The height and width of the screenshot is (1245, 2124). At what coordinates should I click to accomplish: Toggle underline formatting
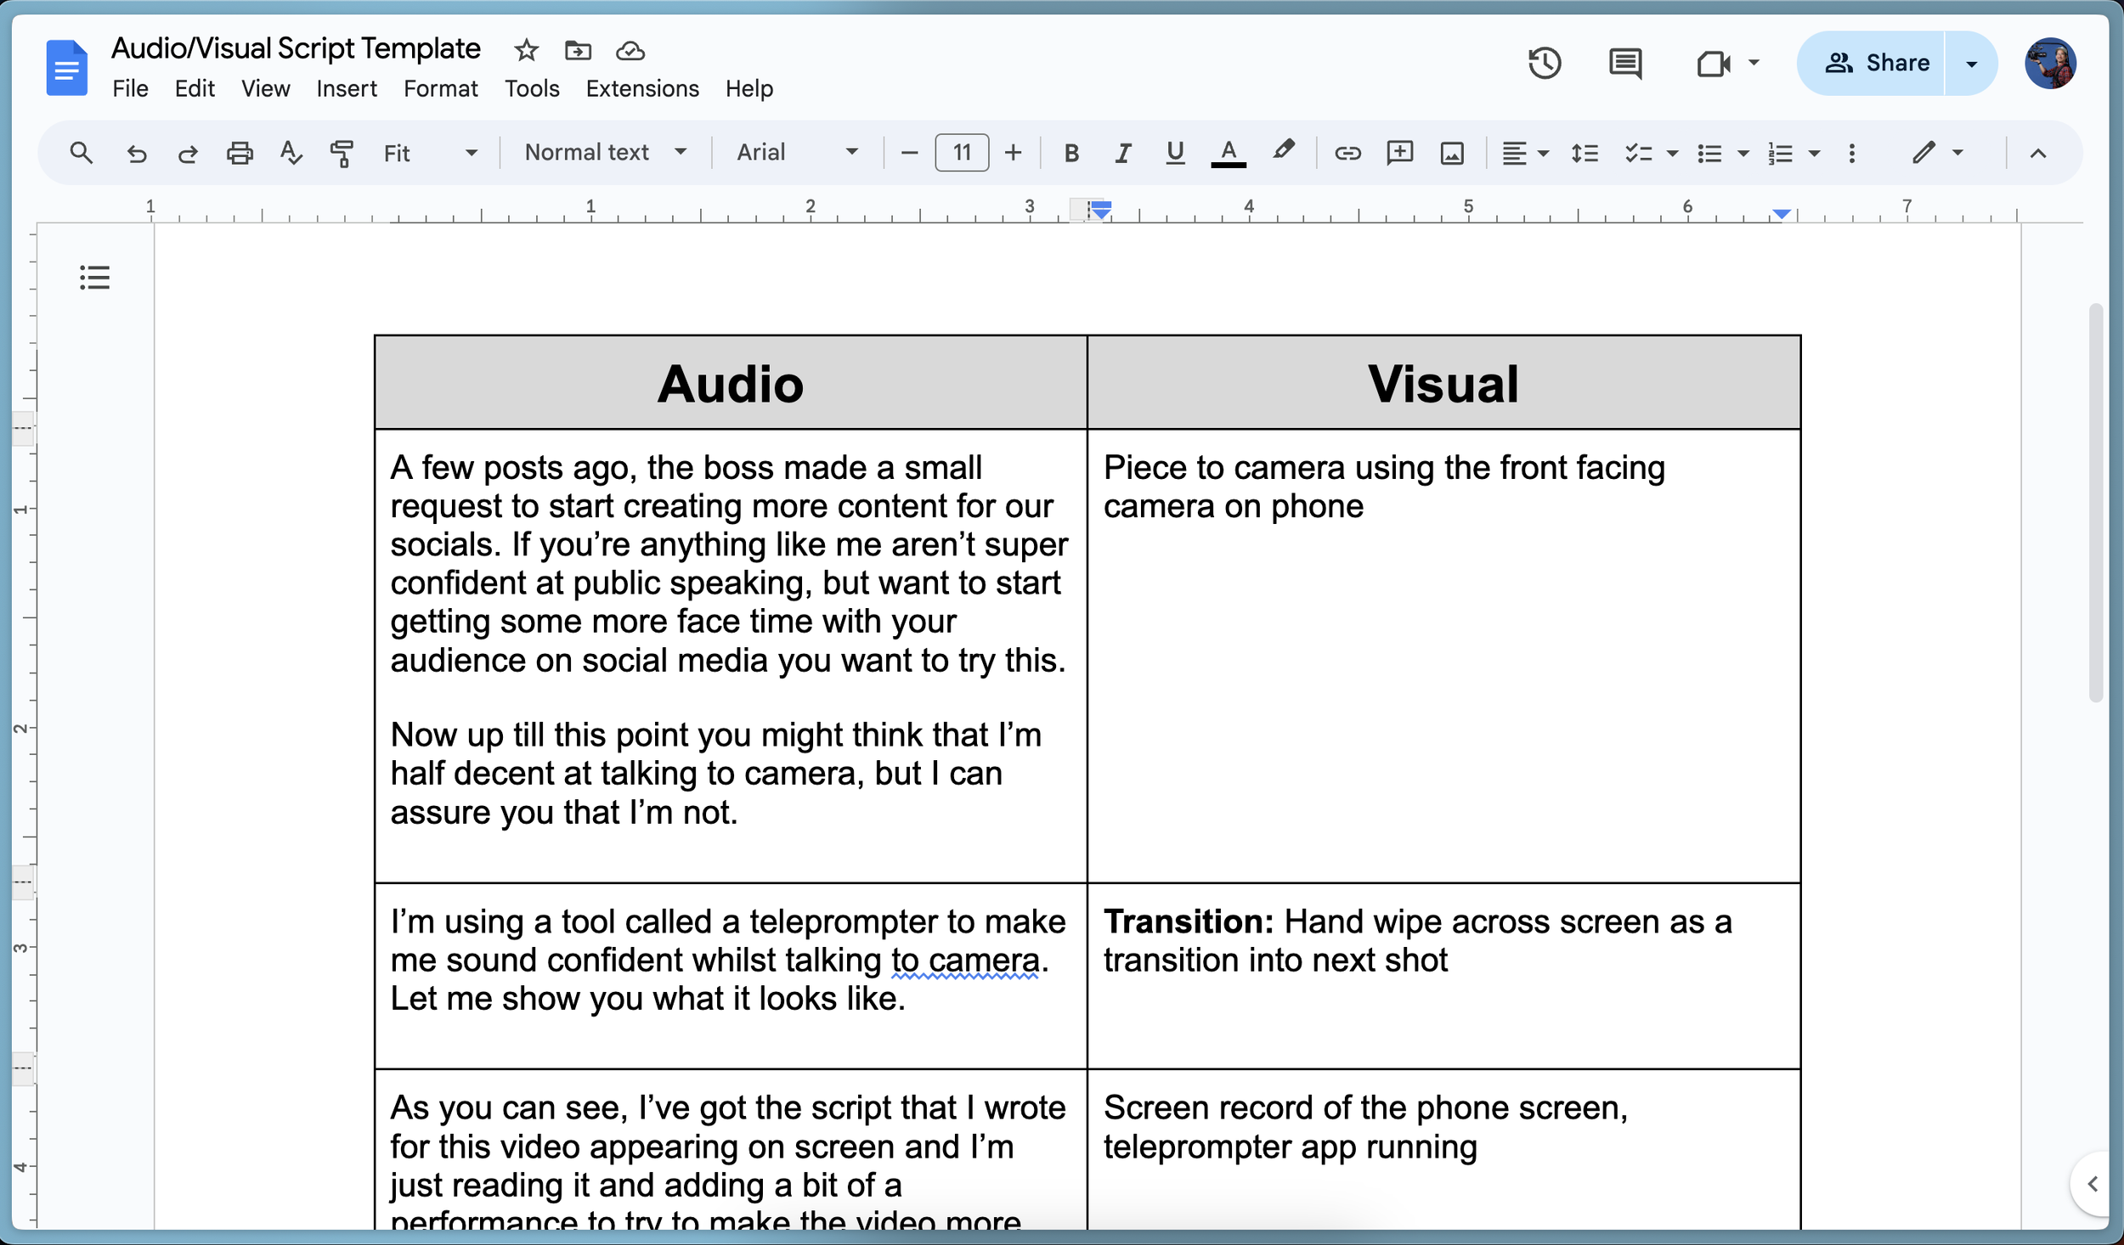click(1175, 153)
